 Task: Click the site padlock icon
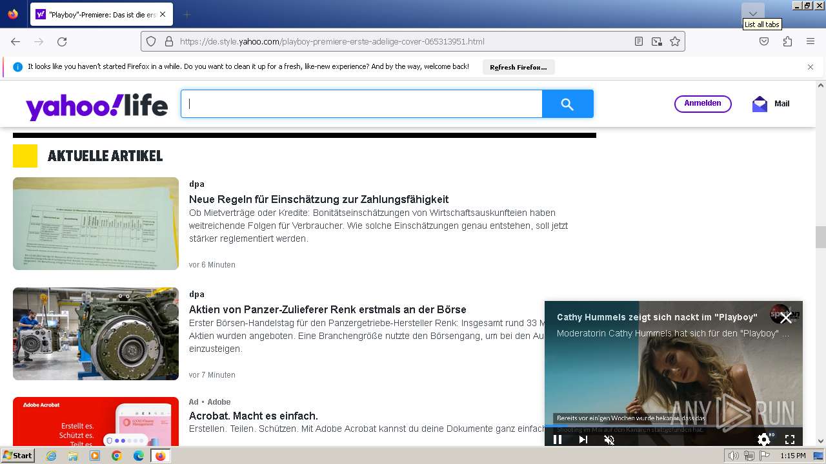pos(169,41)
